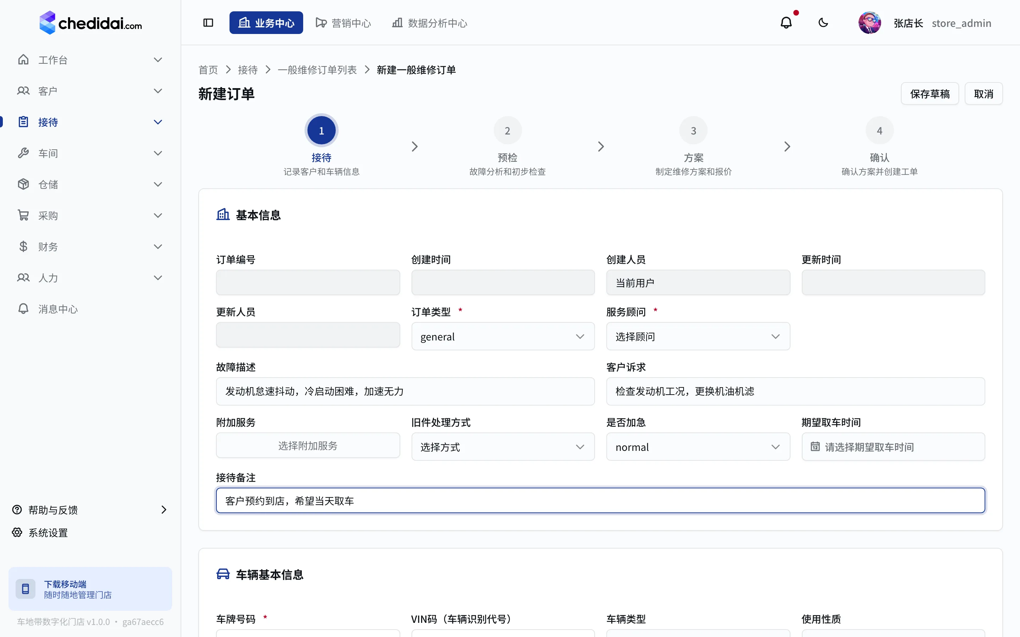Screen dimensions: 1020x637
Task: Select 接待 sidebar menu item
Action: tap(90, 122)
